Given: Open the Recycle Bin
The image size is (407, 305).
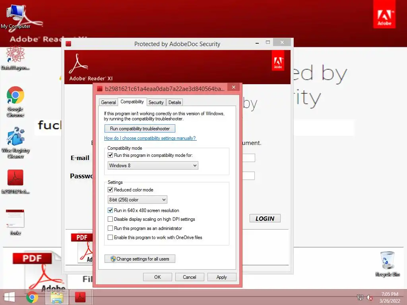Looking at the screenshot, I should 388,264.
